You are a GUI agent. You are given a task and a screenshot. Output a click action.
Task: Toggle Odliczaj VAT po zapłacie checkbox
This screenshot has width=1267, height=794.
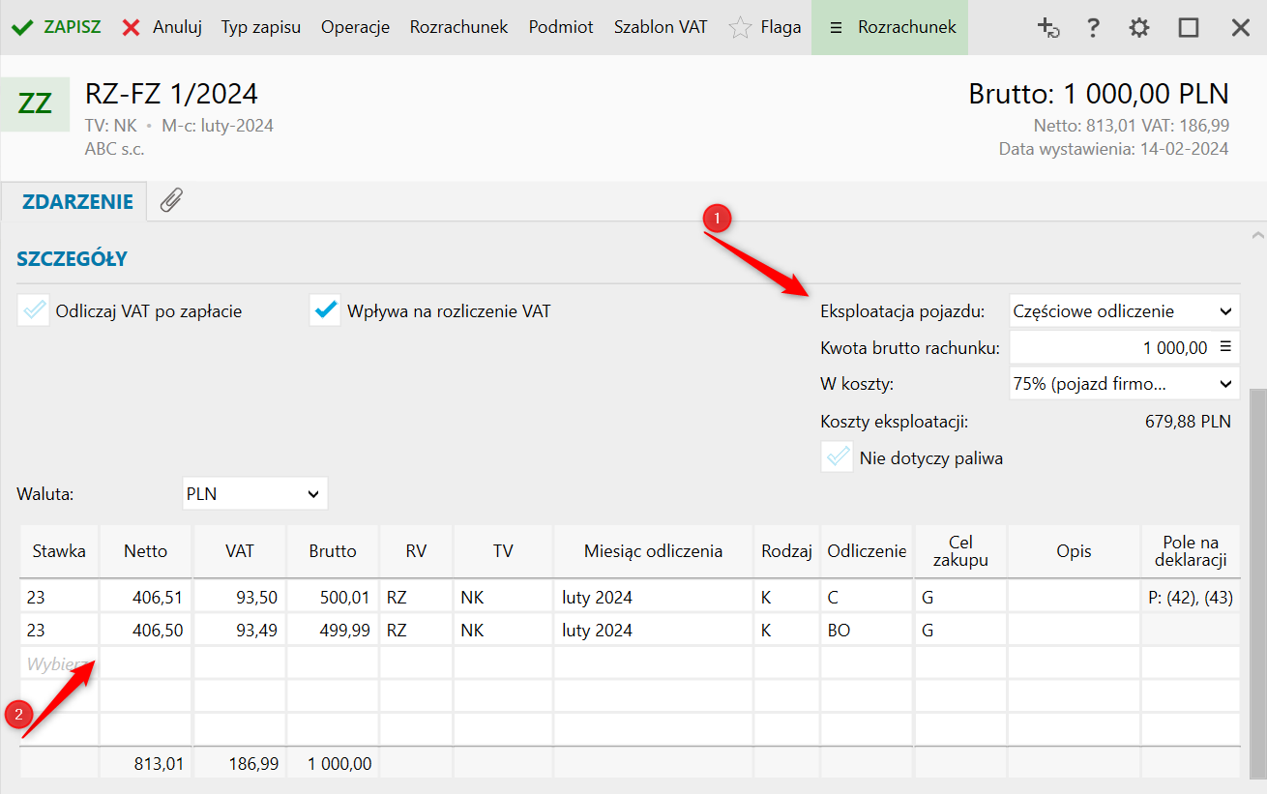[34, 310]
